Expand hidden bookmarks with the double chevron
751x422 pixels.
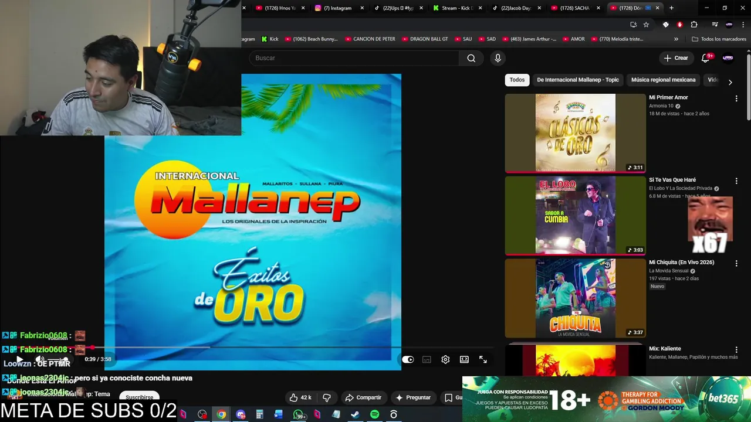coord(676,39)
